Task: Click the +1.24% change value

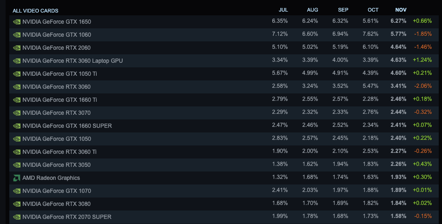Action: tap(422, 60)
